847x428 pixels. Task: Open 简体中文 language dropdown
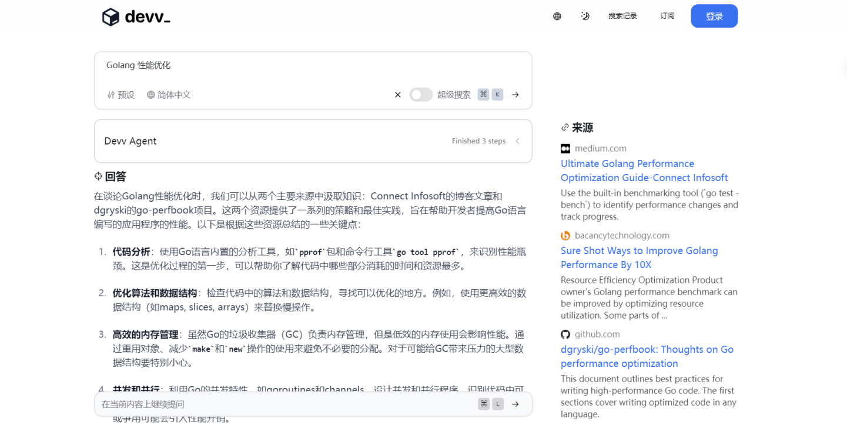[169, 95]
